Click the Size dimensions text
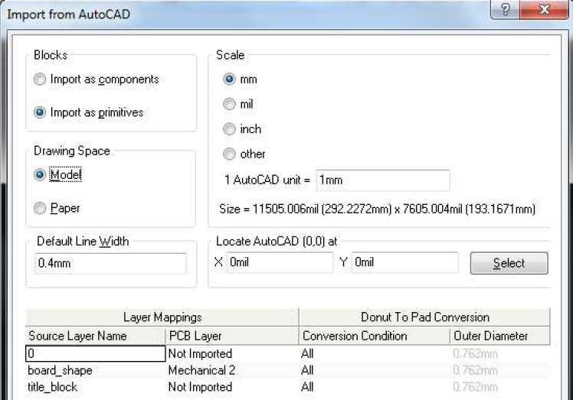The width and height of the screenshot is (573, 400). pos(377,209)
